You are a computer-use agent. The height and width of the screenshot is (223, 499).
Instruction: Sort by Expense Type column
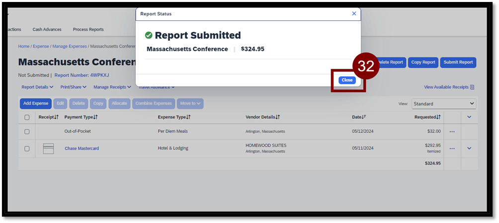[174, 117]
